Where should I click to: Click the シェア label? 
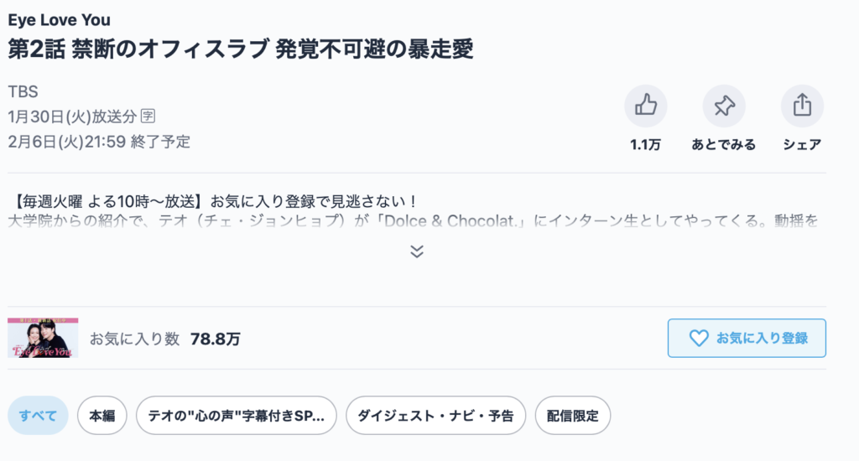tap(802, 145)
